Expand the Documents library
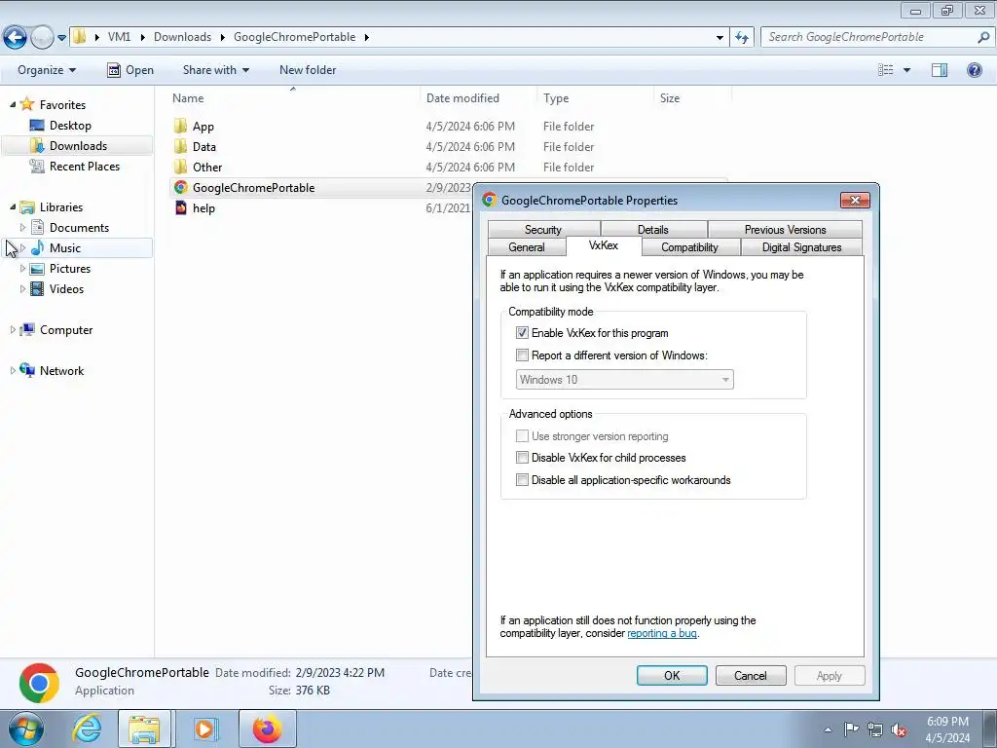 point(23,228)
